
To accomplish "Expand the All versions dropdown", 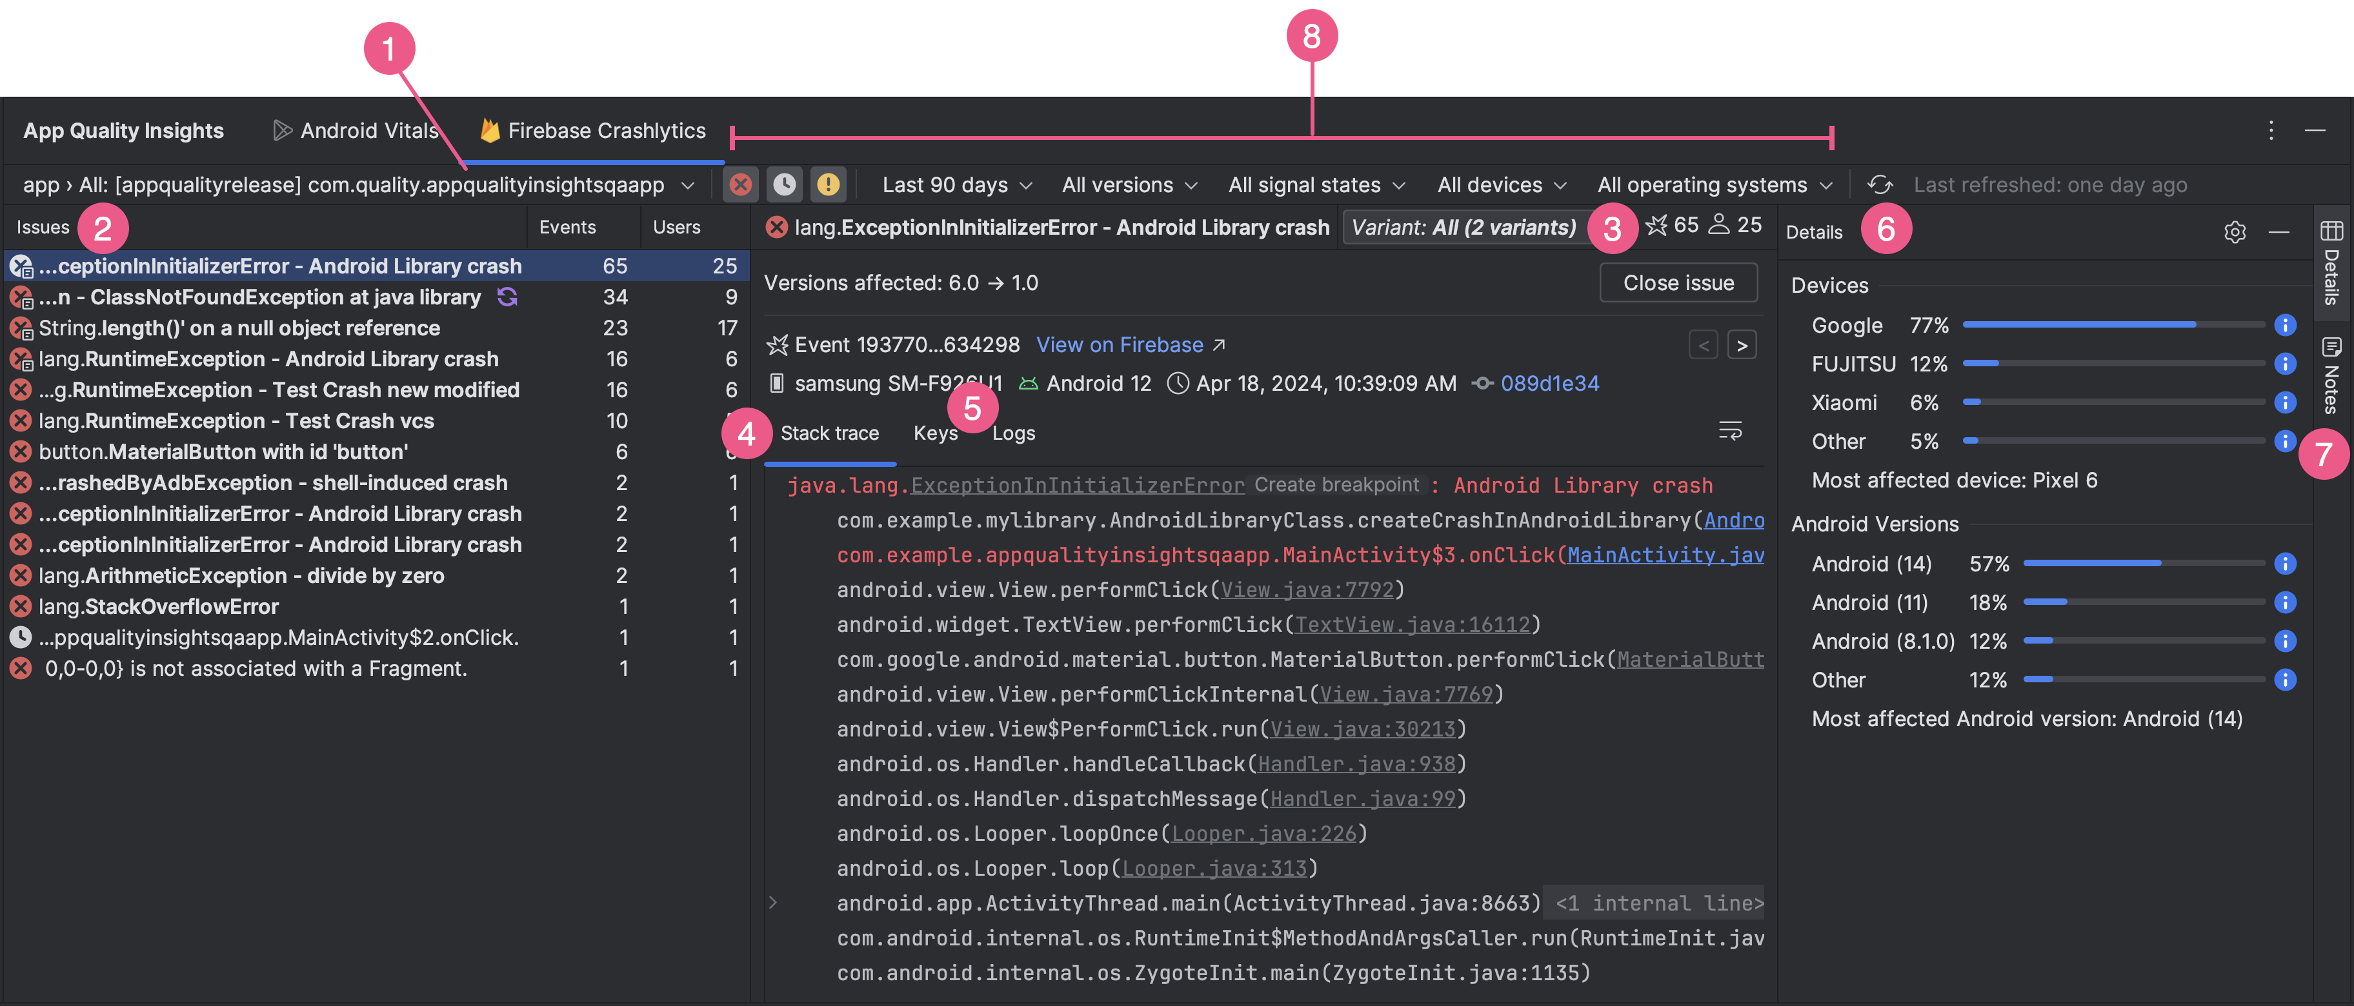I will click(1127, 184).
